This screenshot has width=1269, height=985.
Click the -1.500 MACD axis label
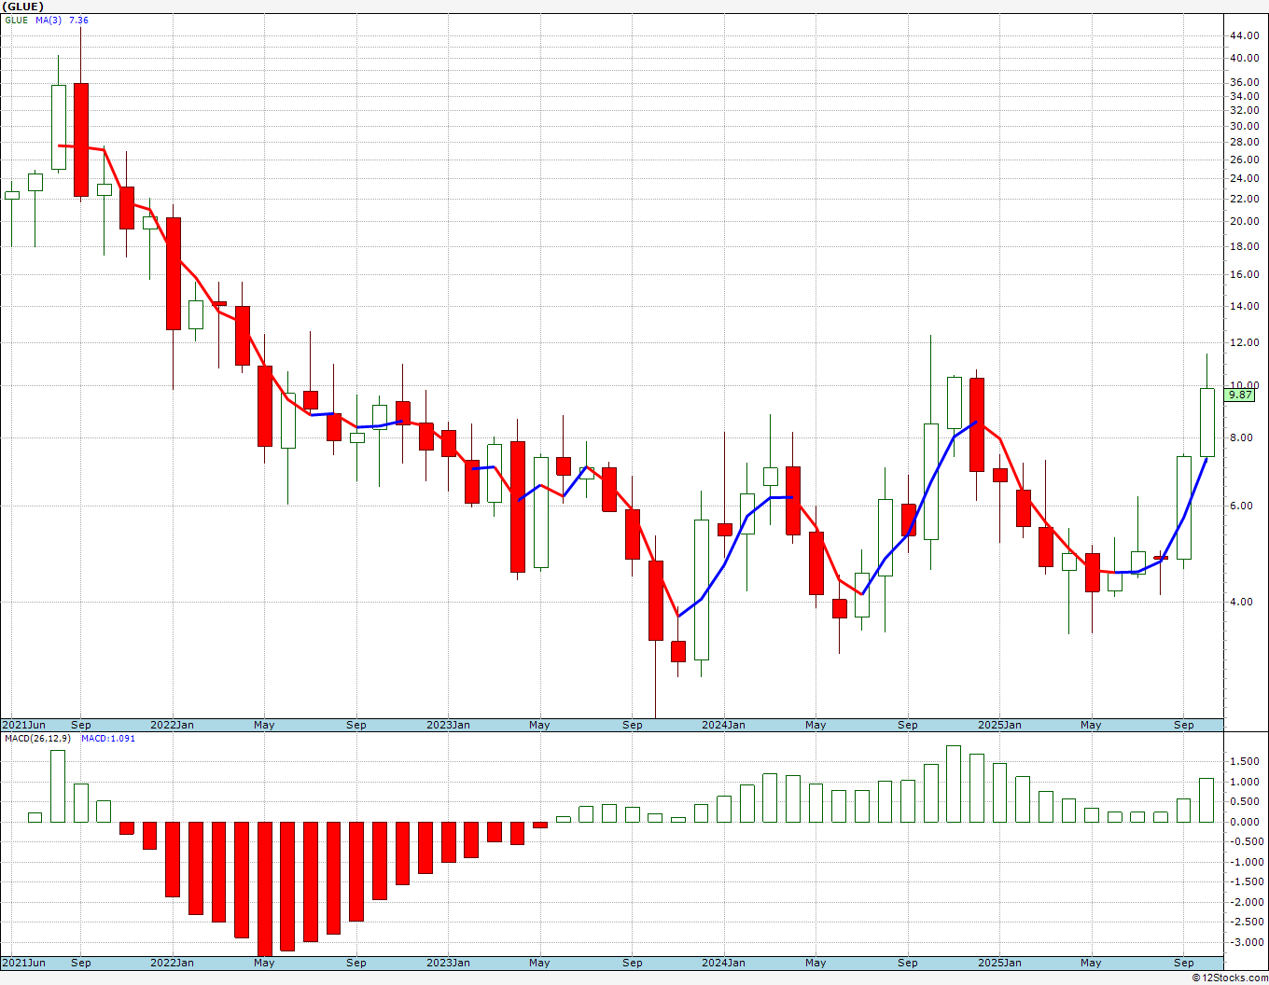1245,881
